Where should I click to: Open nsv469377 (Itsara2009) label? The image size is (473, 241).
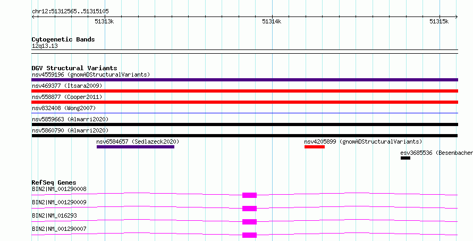(x=67, y=86)
